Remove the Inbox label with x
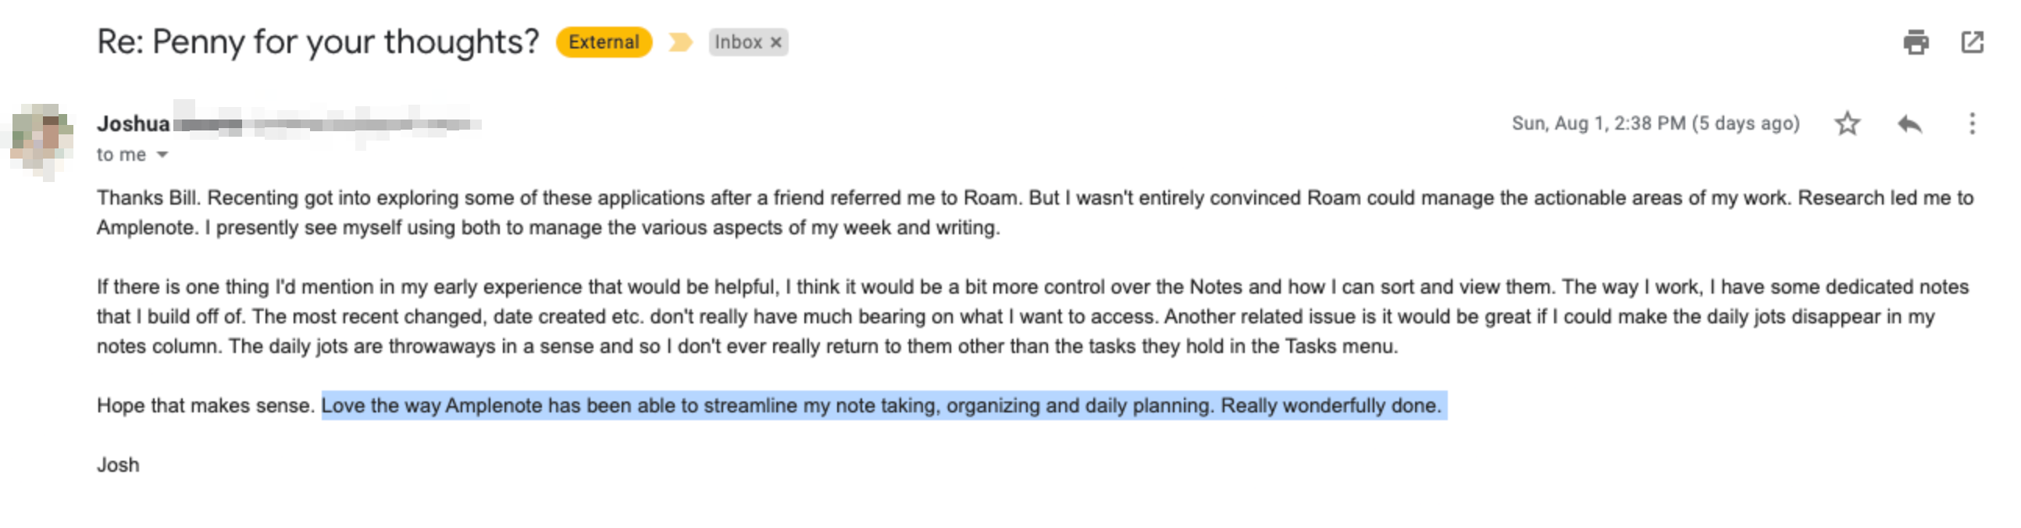 click(x=776, y=42)
